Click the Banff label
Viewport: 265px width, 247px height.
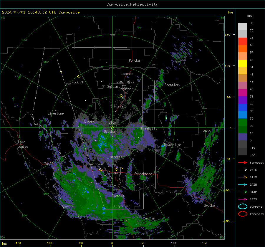49,164
